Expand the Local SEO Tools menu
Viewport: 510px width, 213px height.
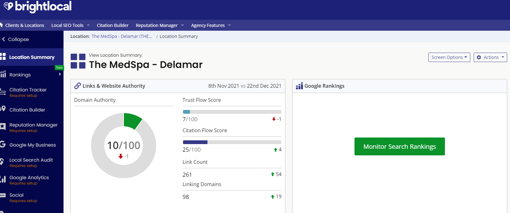point(70,25)
